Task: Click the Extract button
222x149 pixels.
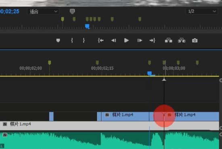Action: point(182,40)
